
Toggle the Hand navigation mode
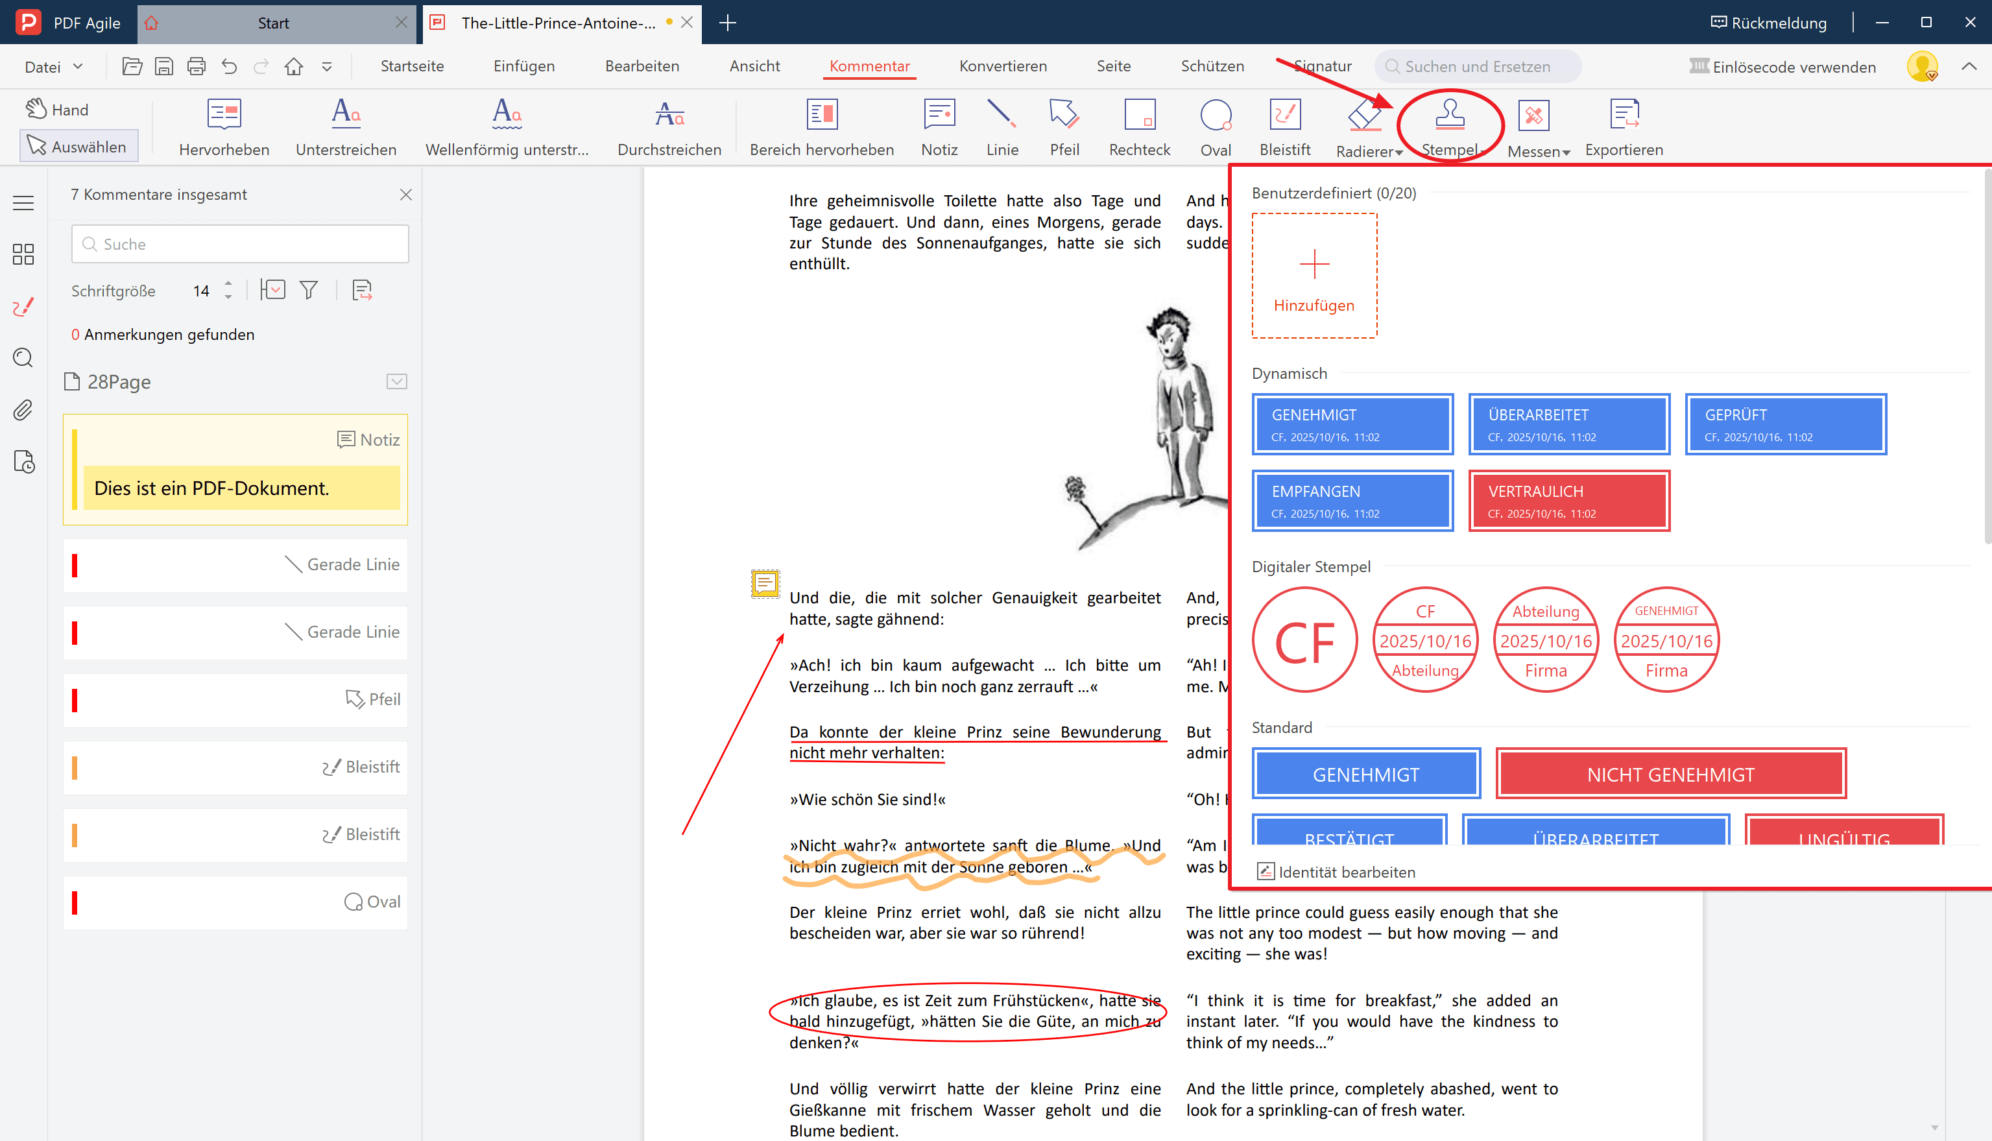56,109
